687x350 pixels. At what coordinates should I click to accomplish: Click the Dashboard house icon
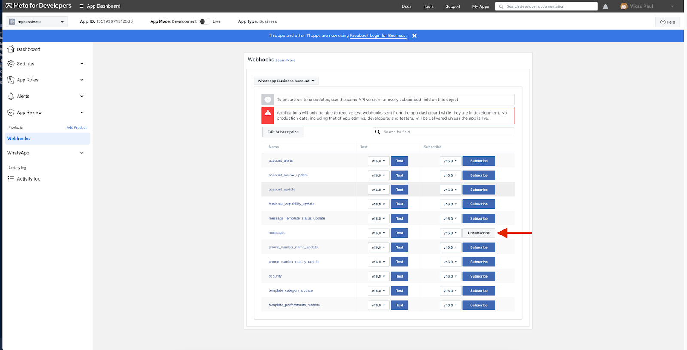(11, 49)
